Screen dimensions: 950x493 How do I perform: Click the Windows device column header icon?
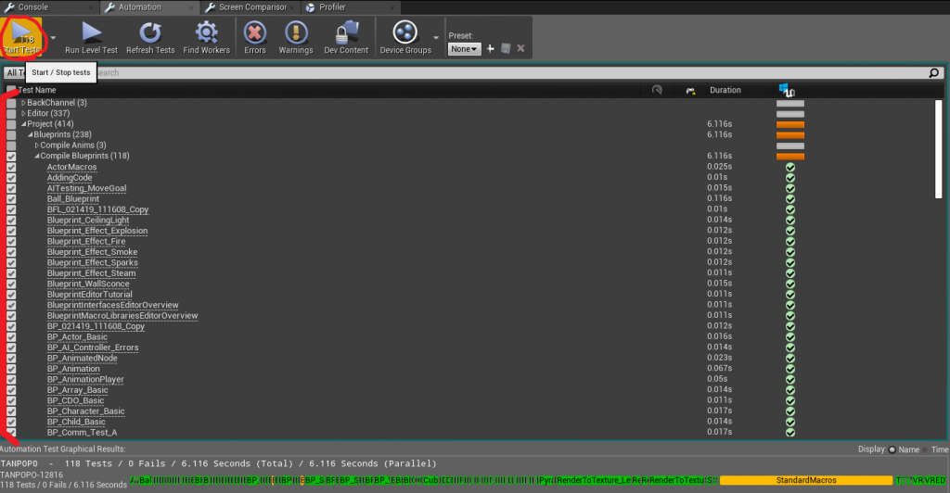tap(787, 90)
